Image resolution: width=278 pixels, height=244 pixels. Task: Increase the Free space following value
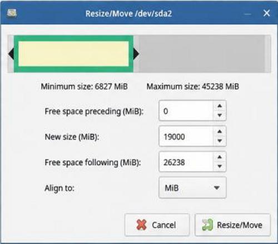pyautogui.click(x=220, y=157)
